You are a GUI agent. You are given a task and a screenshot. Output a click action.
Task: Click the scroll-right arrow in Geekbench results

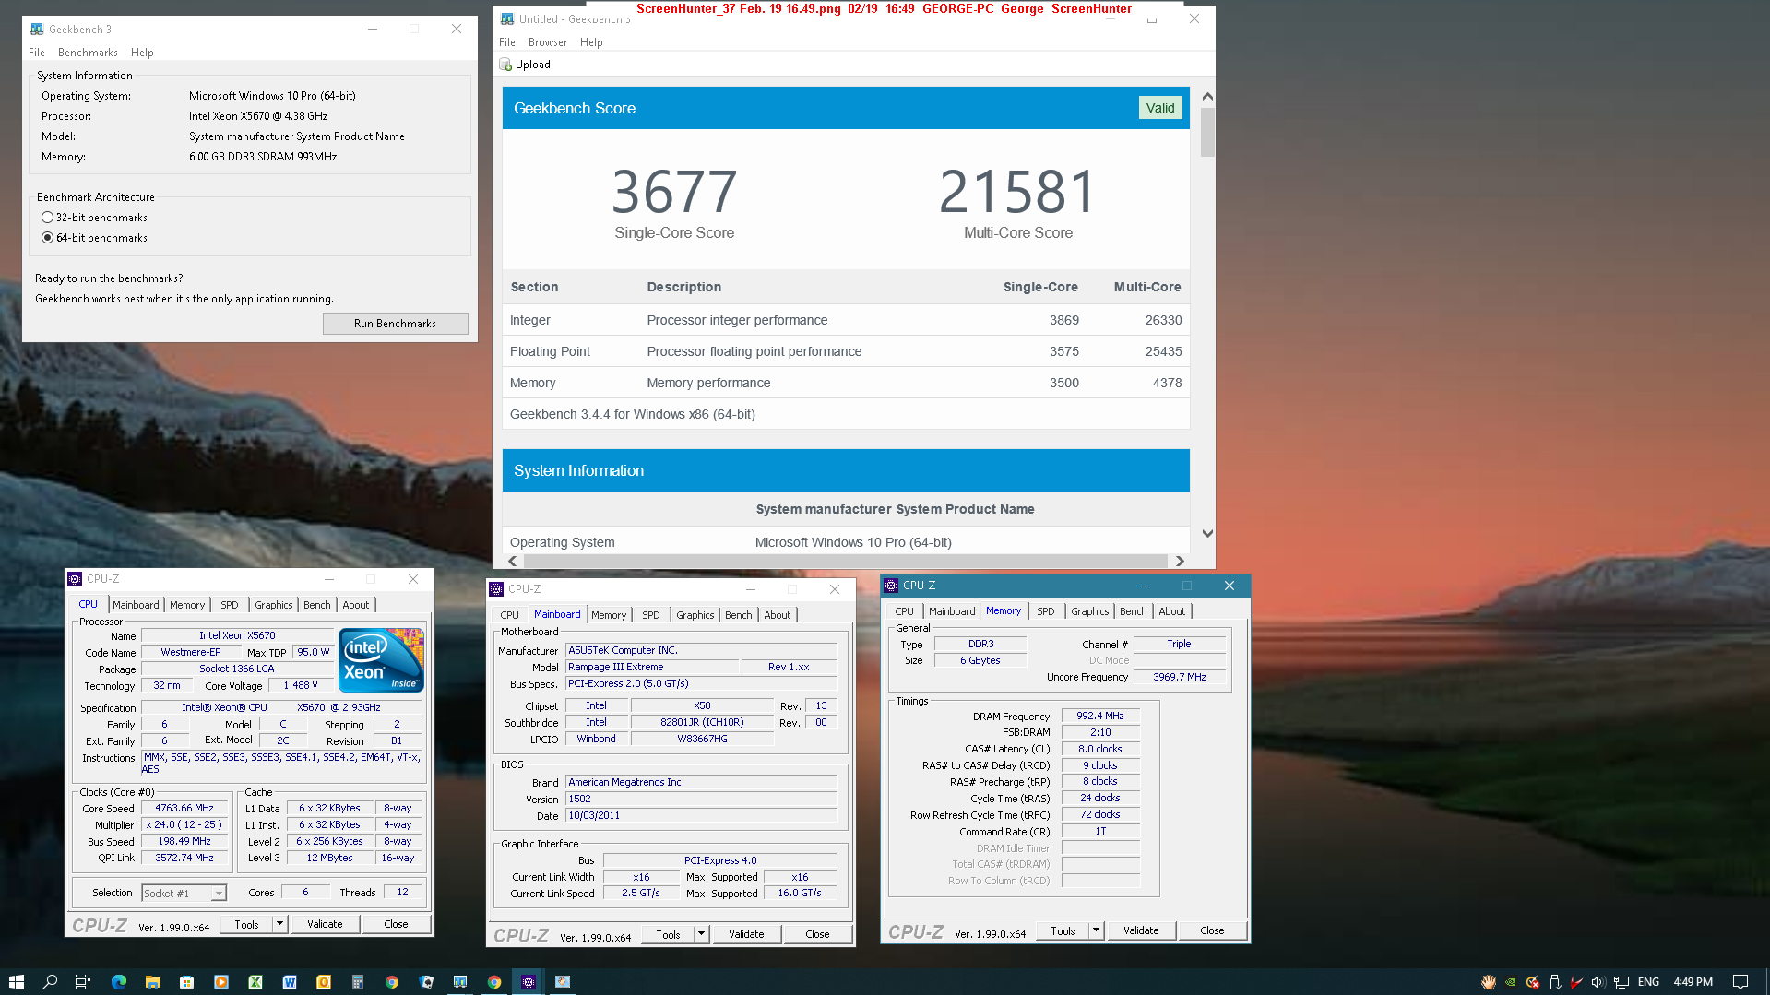pos(1179,561)
